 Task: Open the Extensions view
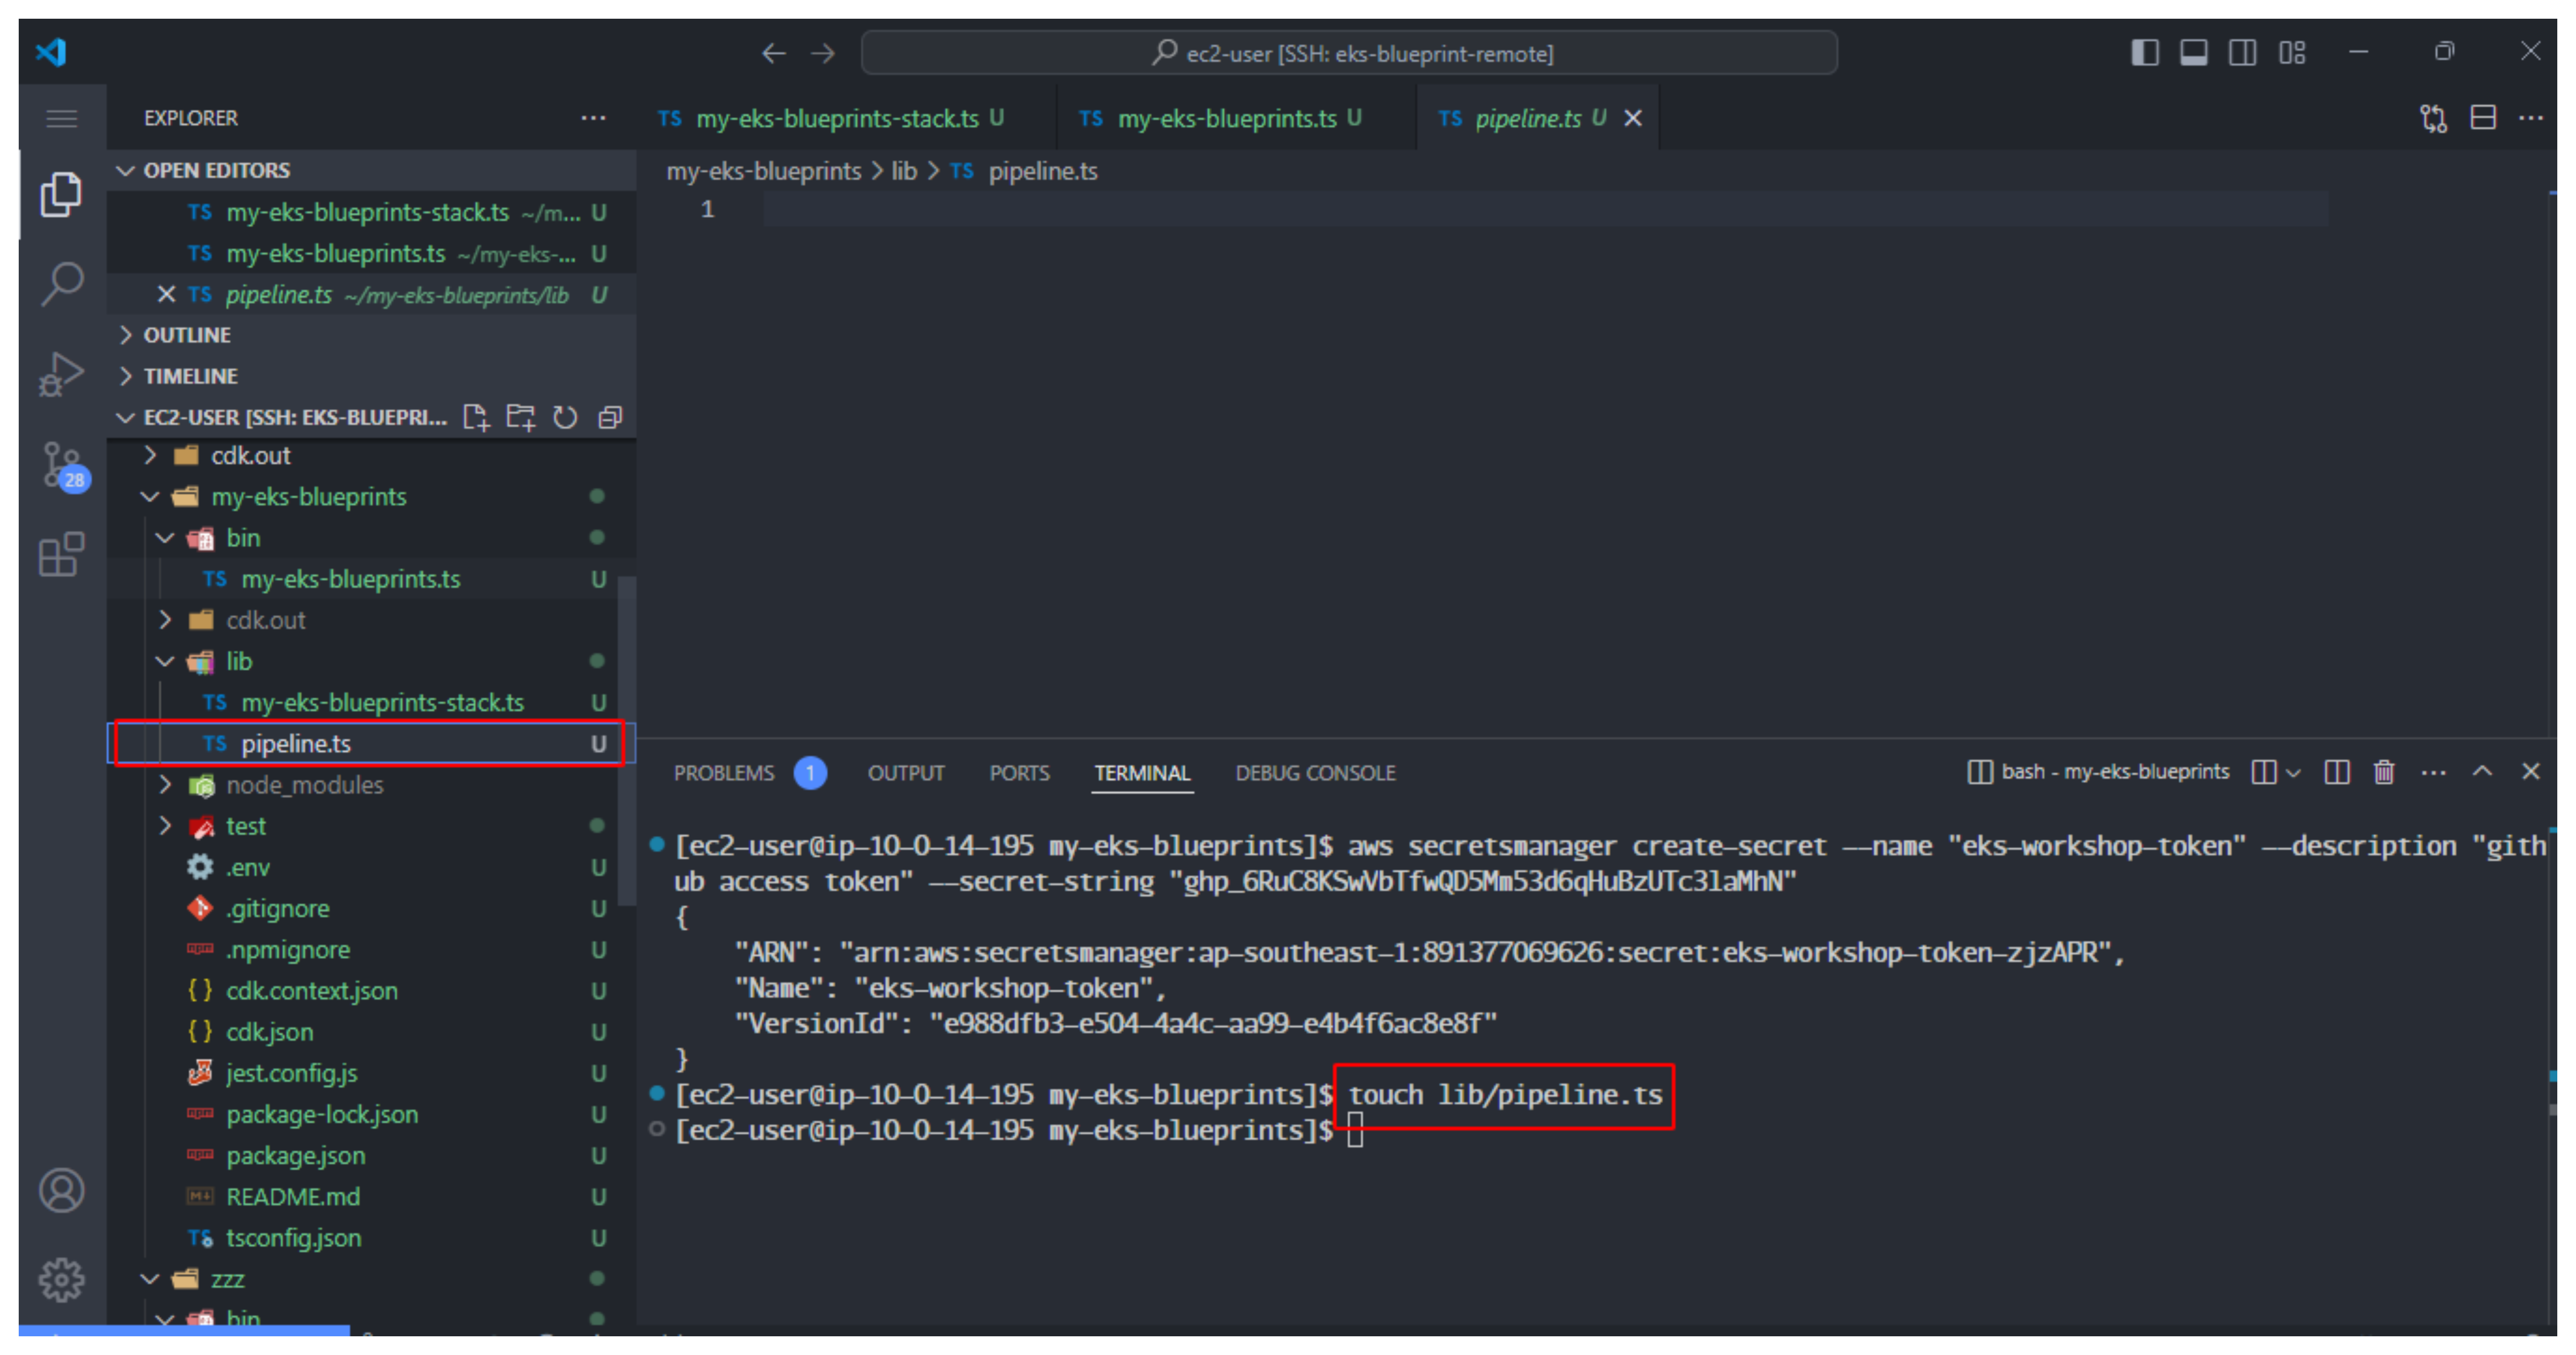coord(61,554)
